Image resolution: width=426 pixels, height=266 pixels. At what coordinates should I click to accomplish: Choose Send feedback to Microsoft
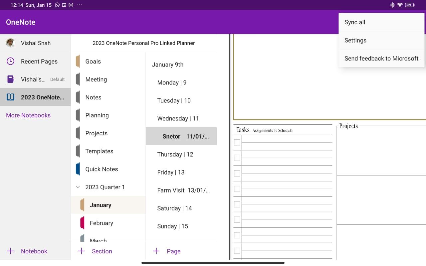point(381,58)
